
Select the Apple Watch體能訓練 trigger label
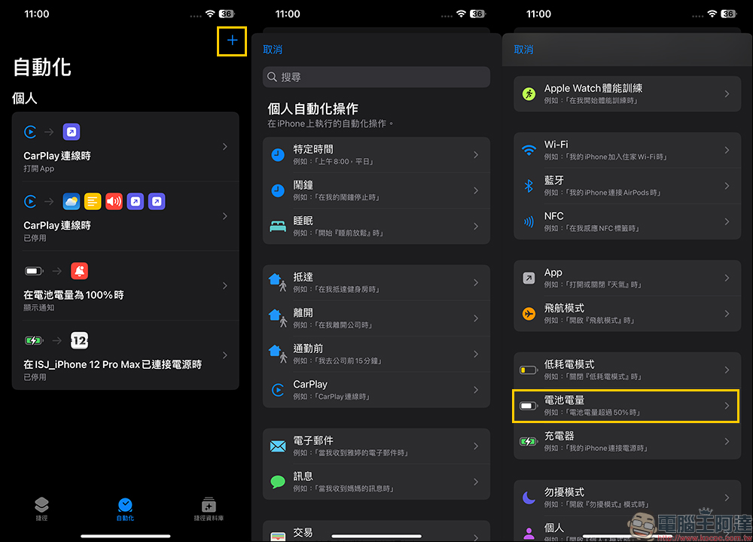point(593,88)
